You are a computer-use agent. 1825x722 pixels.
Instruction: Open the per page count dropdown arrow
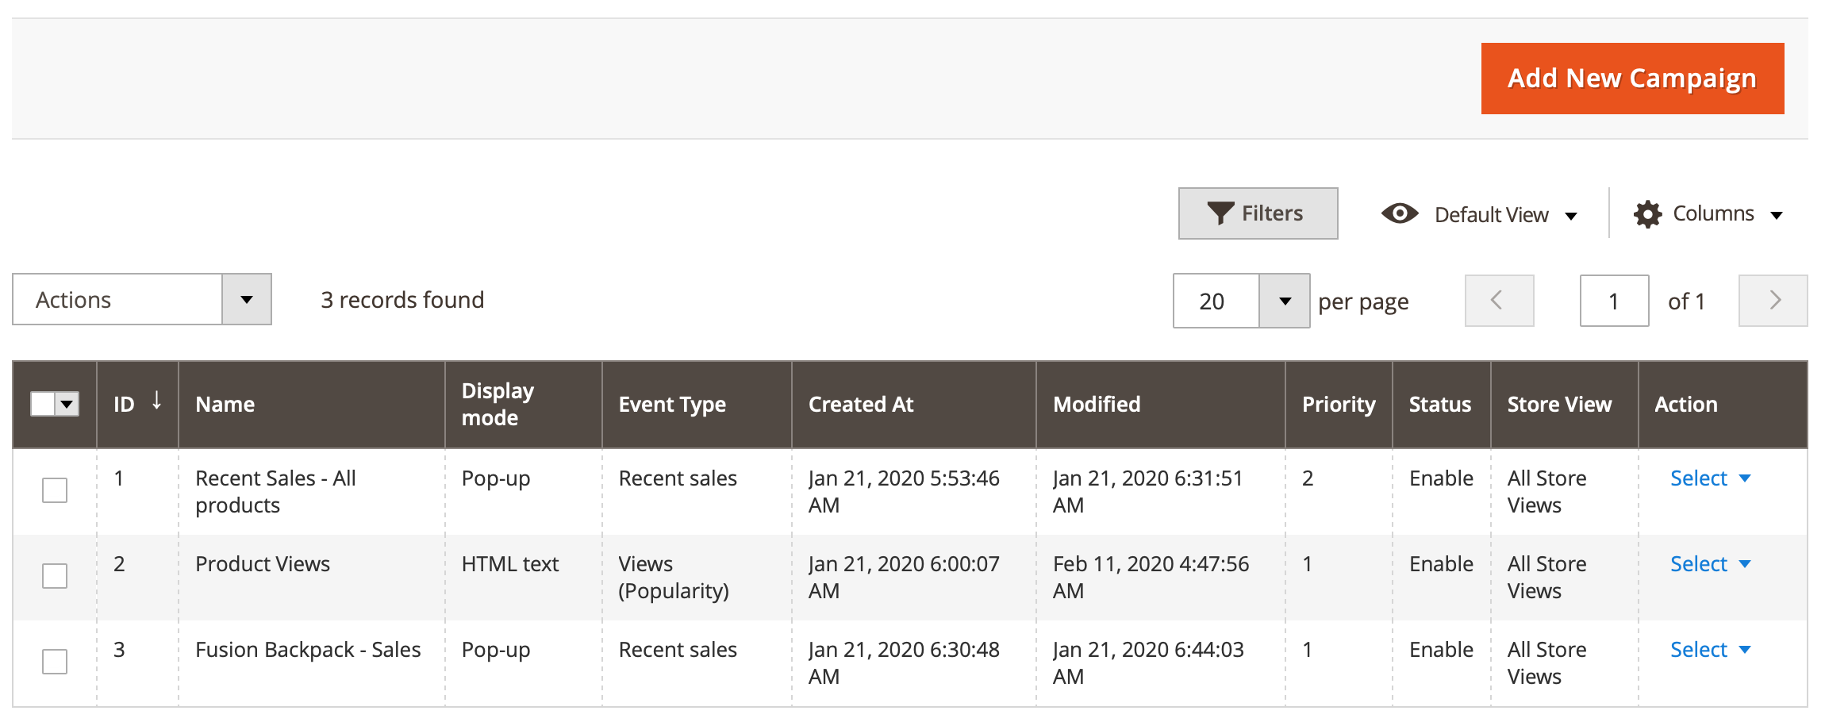click(1285, 301)
